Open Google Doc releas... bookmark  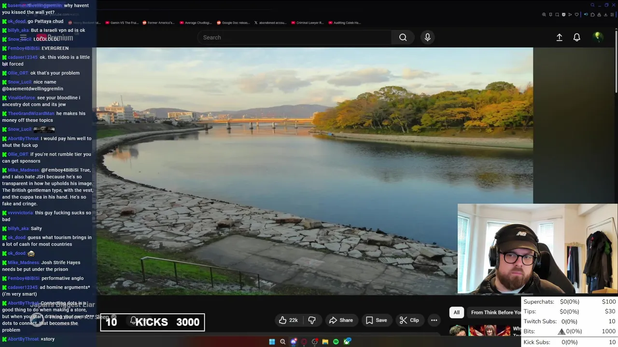[233, 23]
